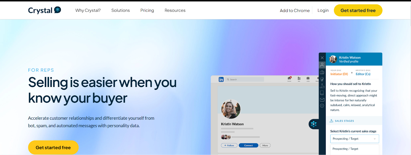Click the Crystal logo in the header
Viewport: 411px width, 155px height.
(44, 10)
